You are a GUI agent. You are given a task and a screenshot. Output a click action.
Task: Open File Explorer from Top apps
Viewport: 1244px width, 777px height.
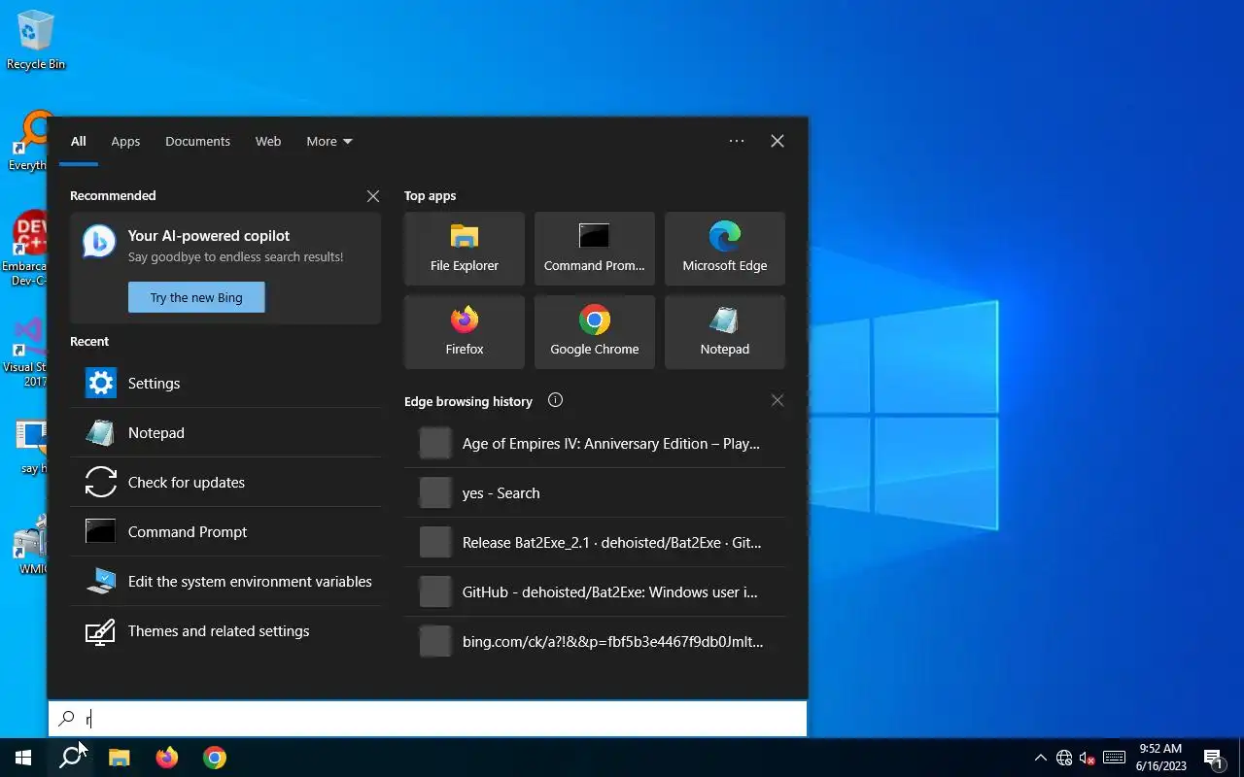(x=465, y=249)
